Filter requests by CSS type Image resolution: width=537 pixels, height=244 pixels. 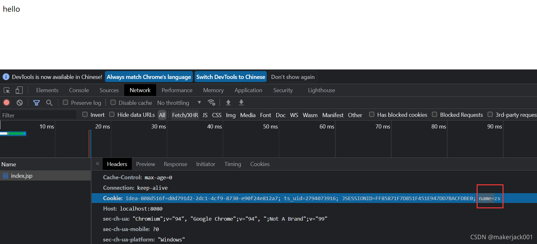(217, 115)
